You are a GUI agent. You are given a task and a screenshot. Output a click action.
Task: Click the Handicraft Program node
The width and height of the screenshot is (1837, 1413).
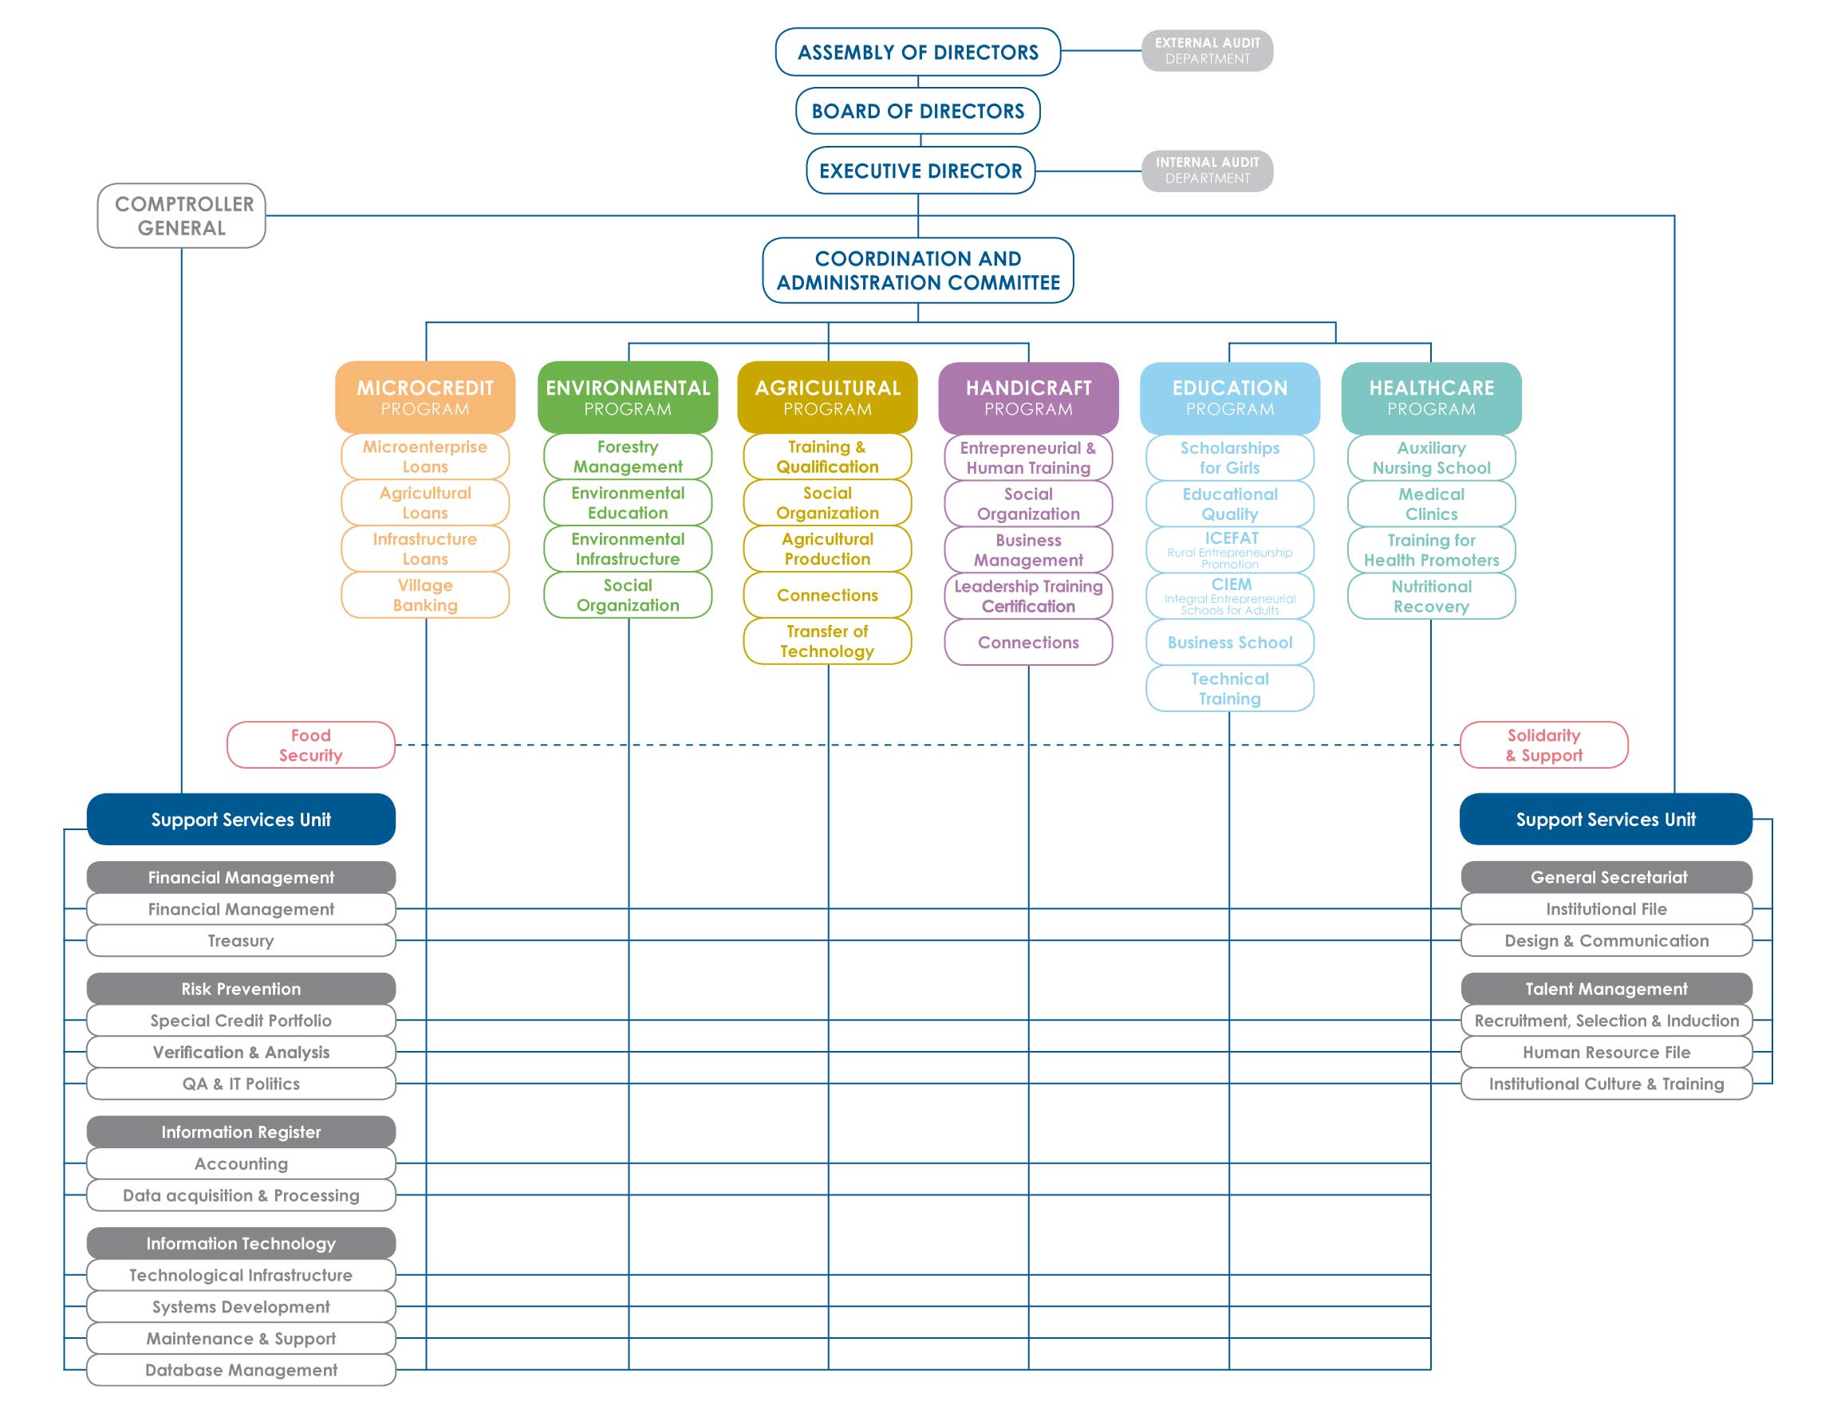click(1031, 393)
